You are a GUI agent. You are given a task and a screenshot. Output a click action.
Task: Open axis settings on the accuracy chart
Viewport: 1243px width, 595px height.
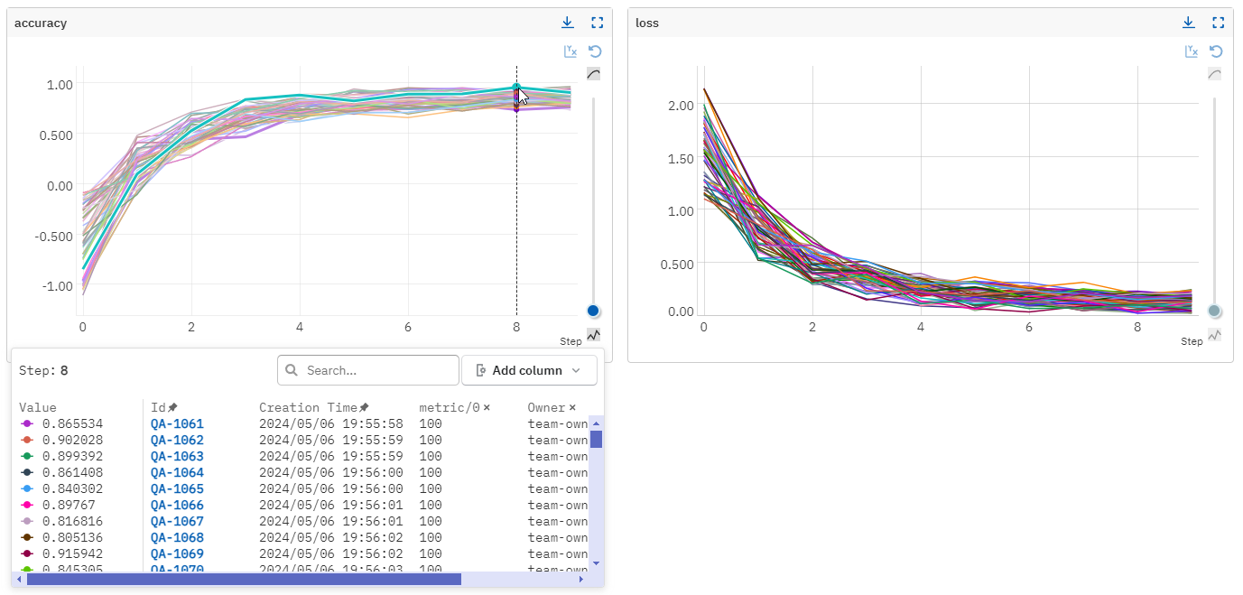pyautogui.click(x=570, y=51)
